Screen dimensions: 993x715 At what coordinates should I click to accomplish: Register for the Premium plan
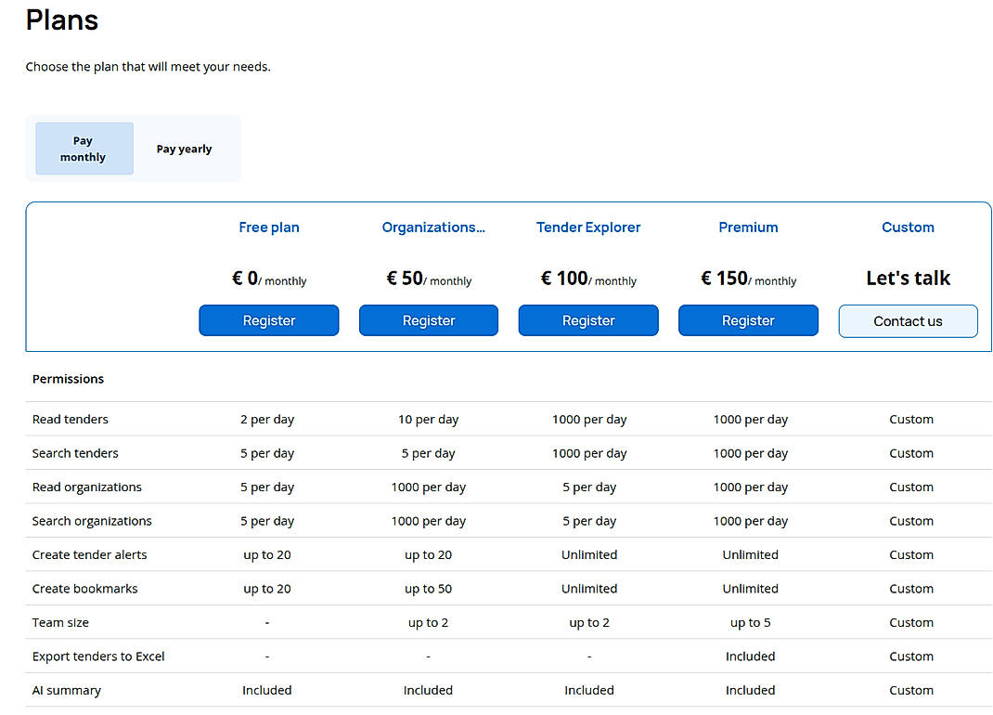[748, 320]
